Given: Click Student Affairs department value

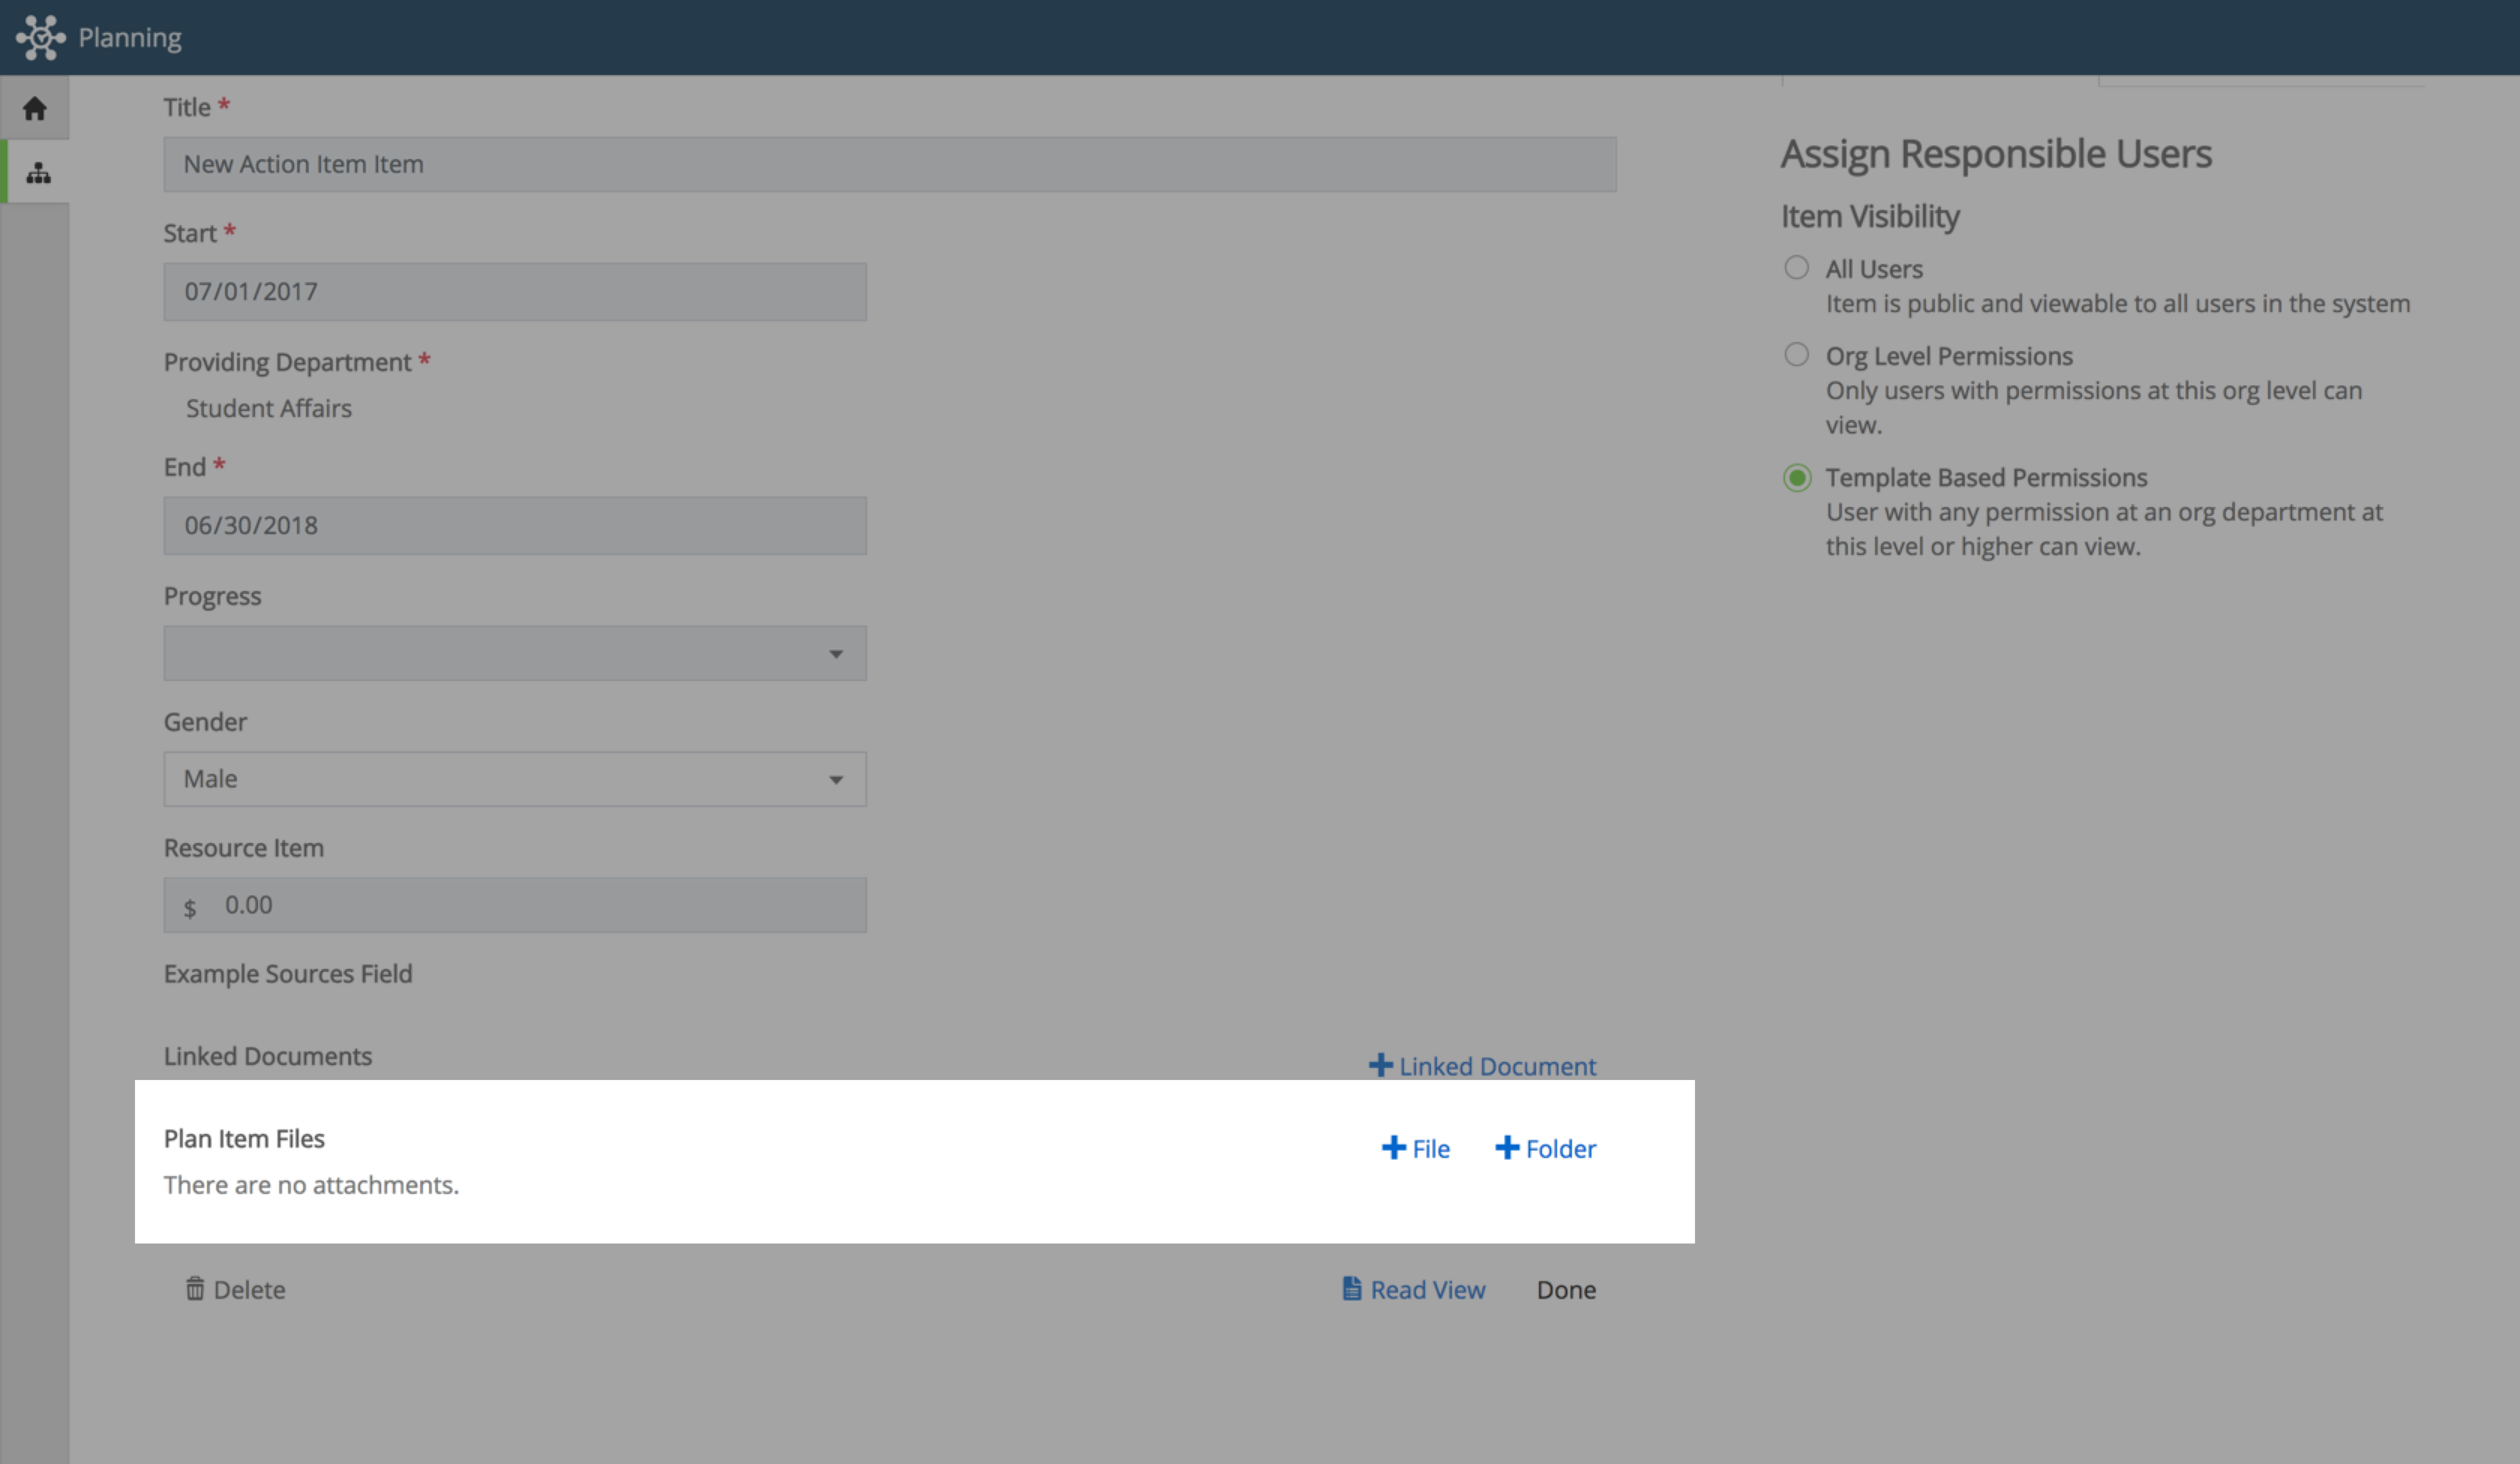Looking at the screenshot, I should pos(269,408).
